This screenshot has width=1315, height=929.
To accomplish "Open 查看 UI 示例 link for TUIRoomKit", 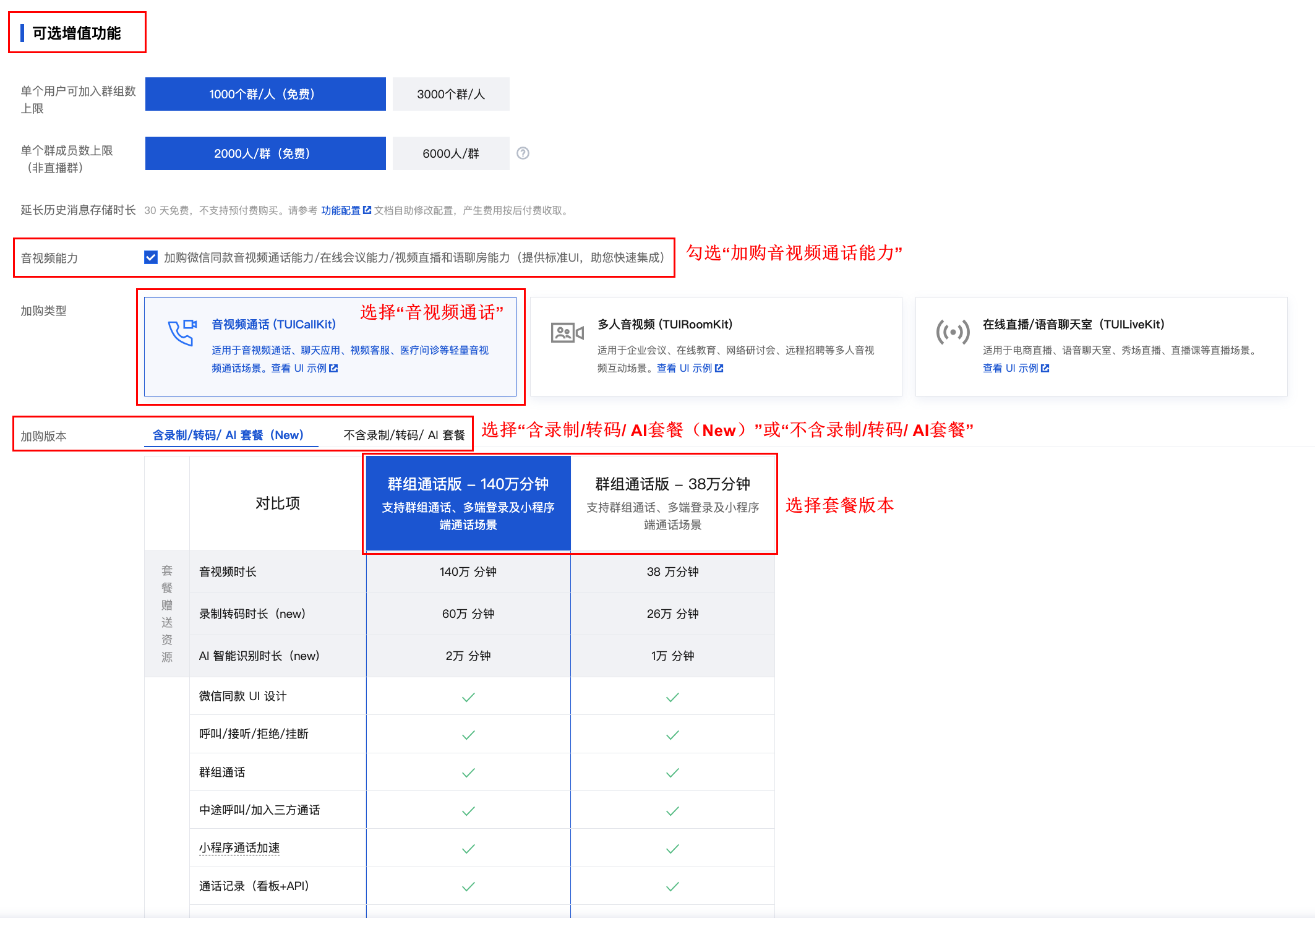I will (684, 369).
